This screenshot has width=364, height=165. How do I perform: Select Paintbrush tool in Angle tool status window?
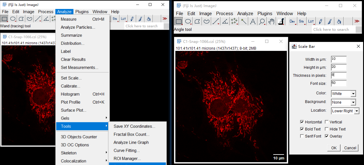point(330,22)
